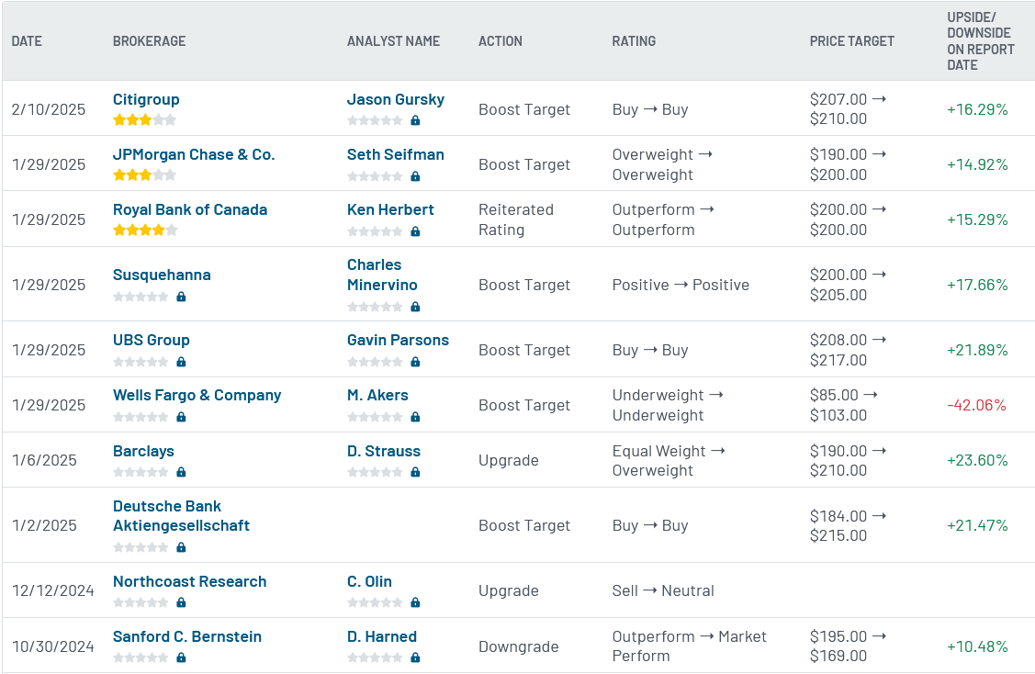Screen dimensions: 1035x674
Task: Click lock icon next to Jason Gursky rating
Action: click(415, 120)
